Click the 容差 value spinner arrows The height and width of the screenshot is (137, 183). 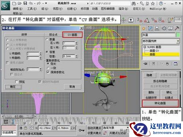click(x=76, y=56)
